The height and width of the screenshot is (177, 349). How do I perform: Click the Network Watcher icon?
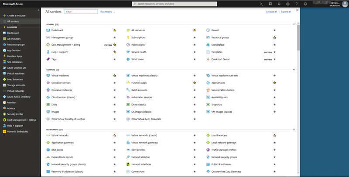128,157
